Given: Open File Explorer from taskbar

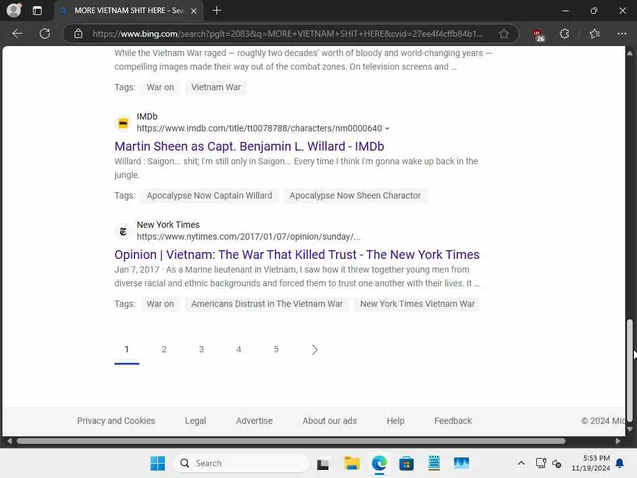Looking at the screenshot, I should pos(352,463).
